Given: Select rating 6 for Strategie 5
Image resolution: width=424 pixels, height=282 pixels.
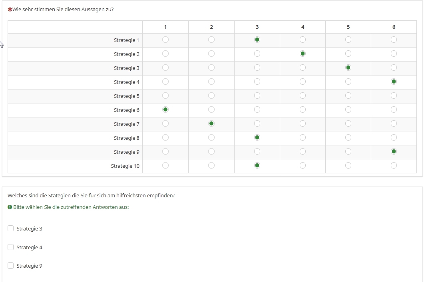Looking at the screenshot, I should point(394,95).
